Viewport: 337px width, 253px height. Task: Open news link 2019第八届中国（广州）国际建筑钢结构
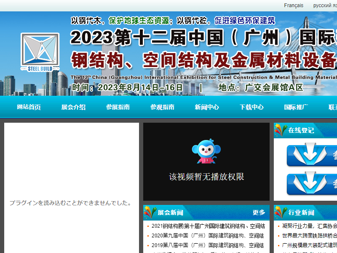click(x=208, y=245)
